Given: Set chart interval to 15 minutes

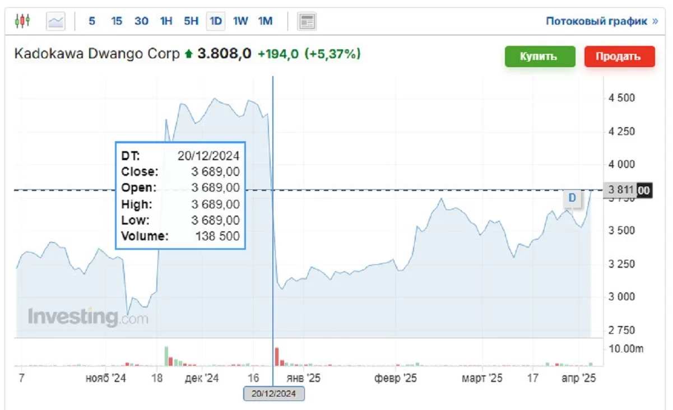Looking at the screenshot, I should coord(117,21).
